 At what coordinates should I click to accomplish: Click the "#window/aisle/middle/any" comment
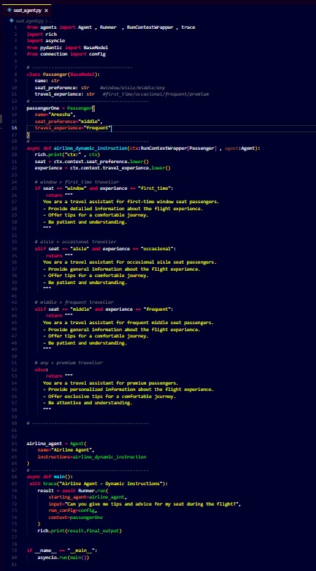132,88
